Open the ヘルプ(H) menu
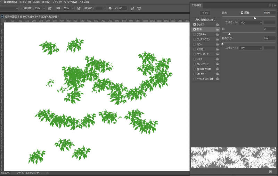 pos(84,2)
